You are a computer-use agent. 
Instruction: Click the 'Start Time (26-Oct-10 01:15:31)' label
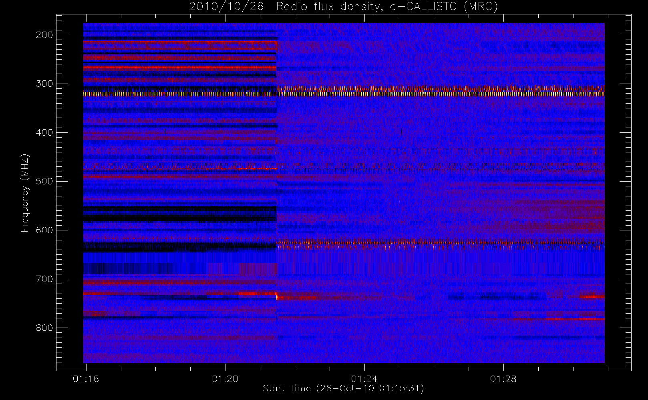[x=343, y=388]
